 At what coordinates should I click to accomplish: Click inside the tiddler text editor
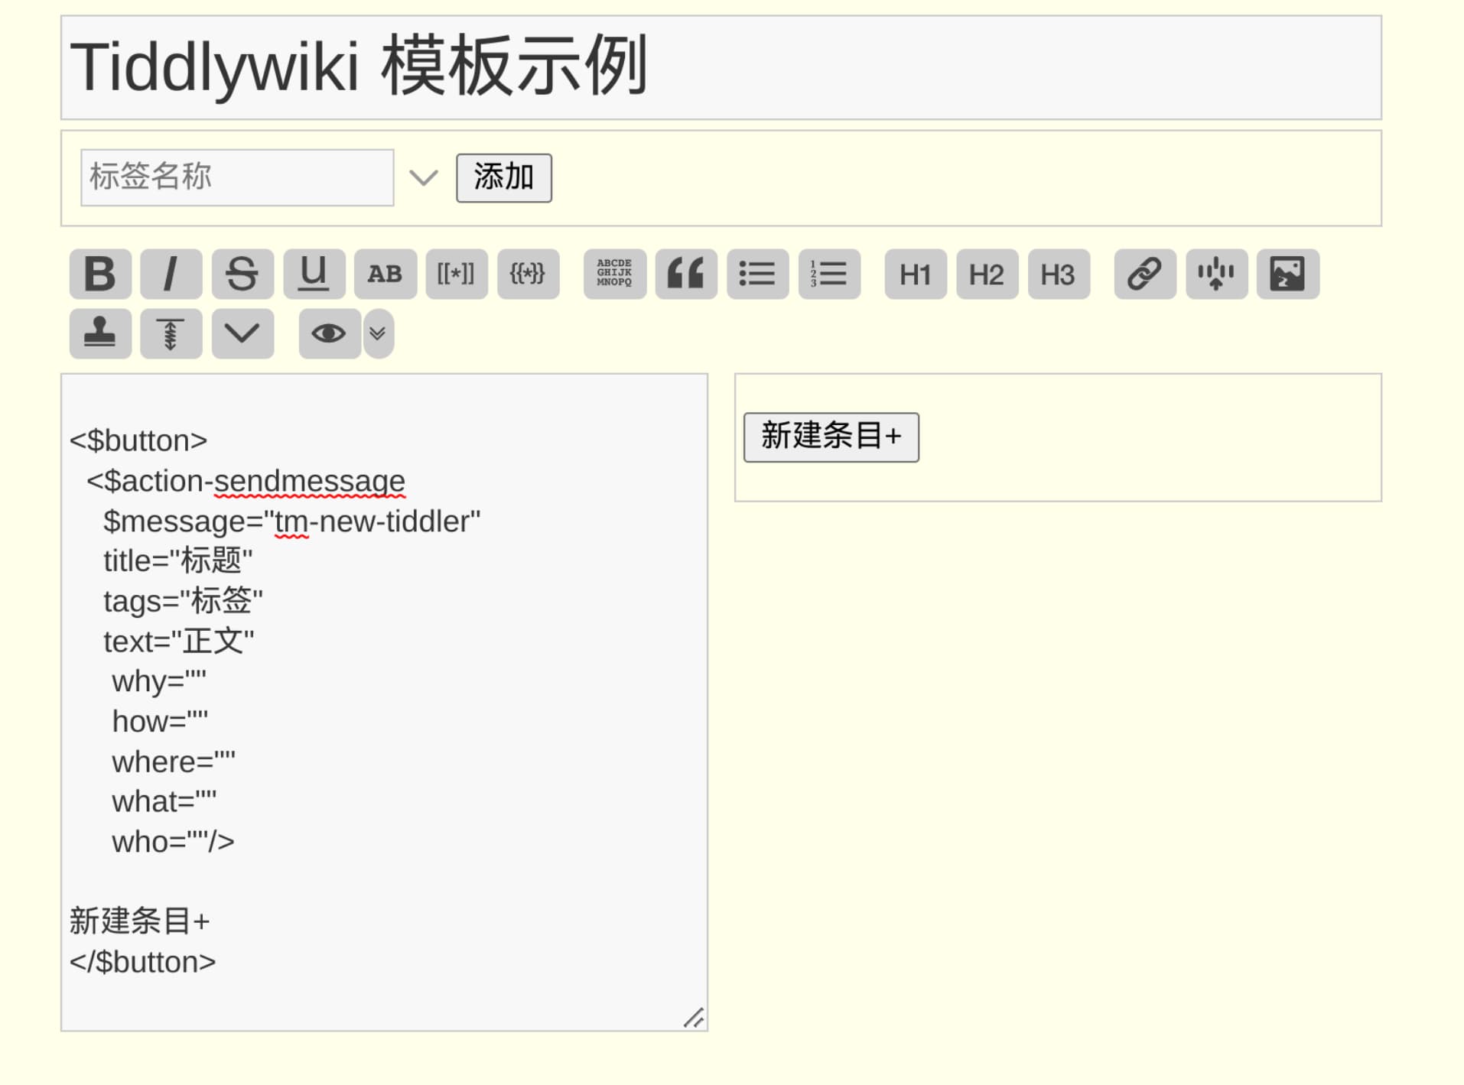click(384, 702)
